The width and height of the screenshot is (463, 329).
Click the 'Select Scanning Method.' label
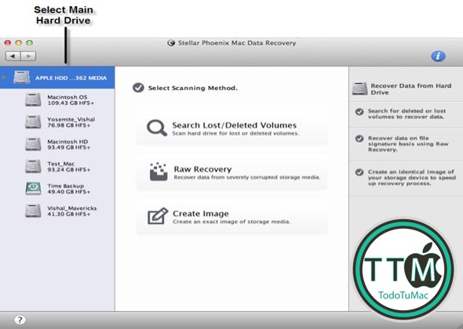(192, 88)
